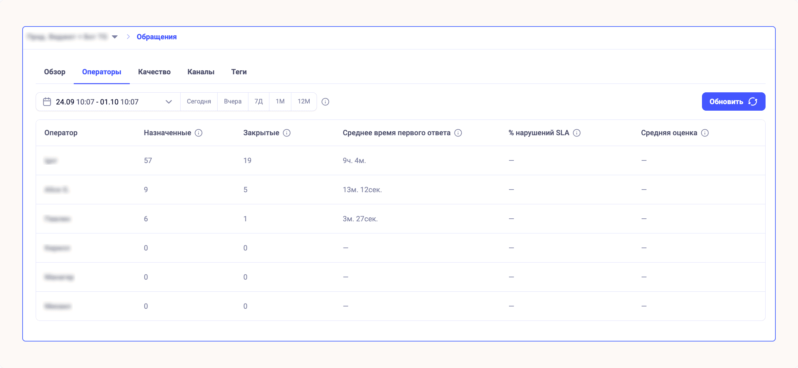Click the Назначенные column header text

(167, 133)
